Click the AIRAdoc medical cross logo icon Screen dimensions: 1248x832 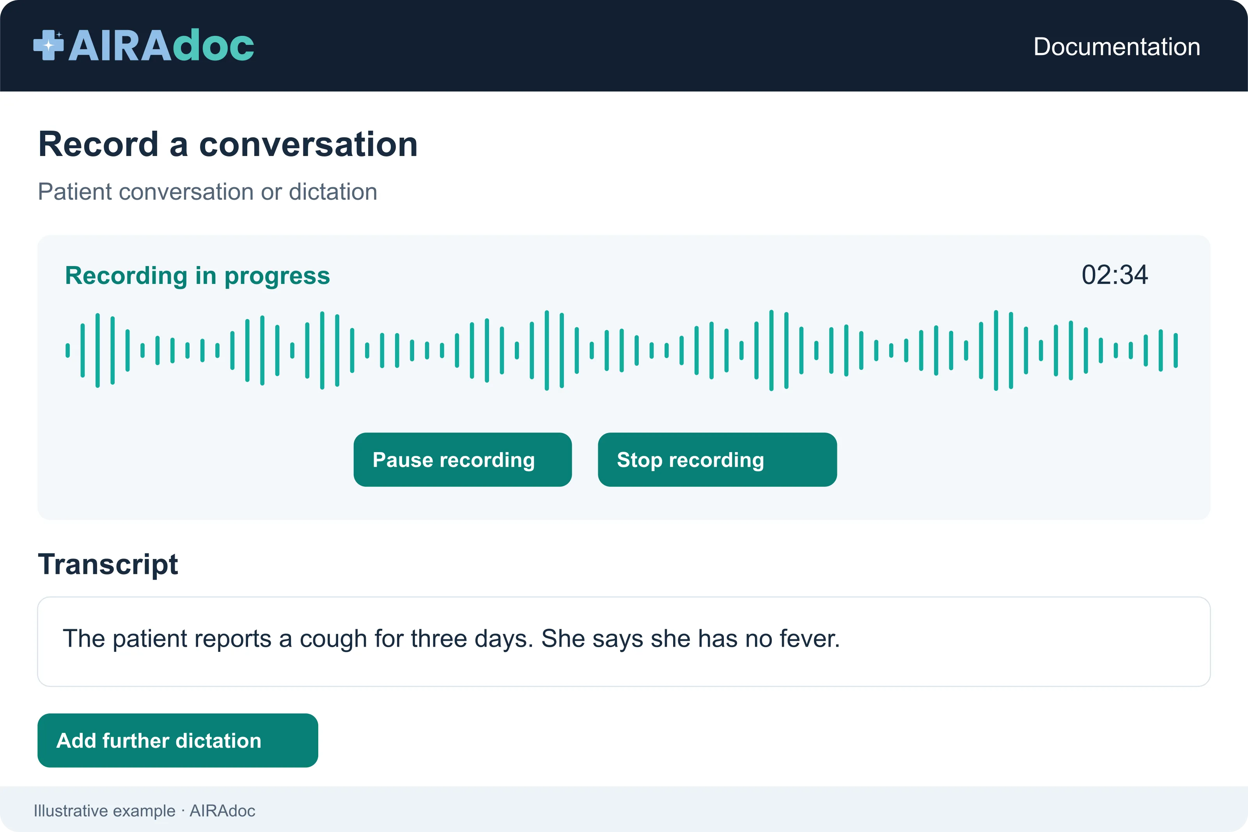point(48,45)
